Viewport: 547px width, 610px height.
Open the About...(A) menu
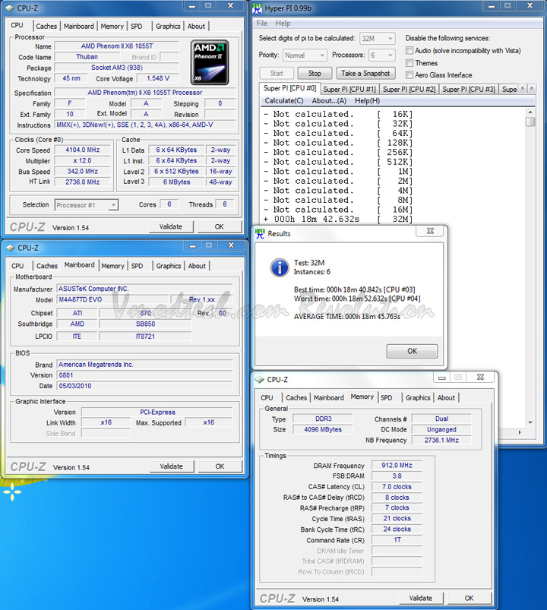329,101
